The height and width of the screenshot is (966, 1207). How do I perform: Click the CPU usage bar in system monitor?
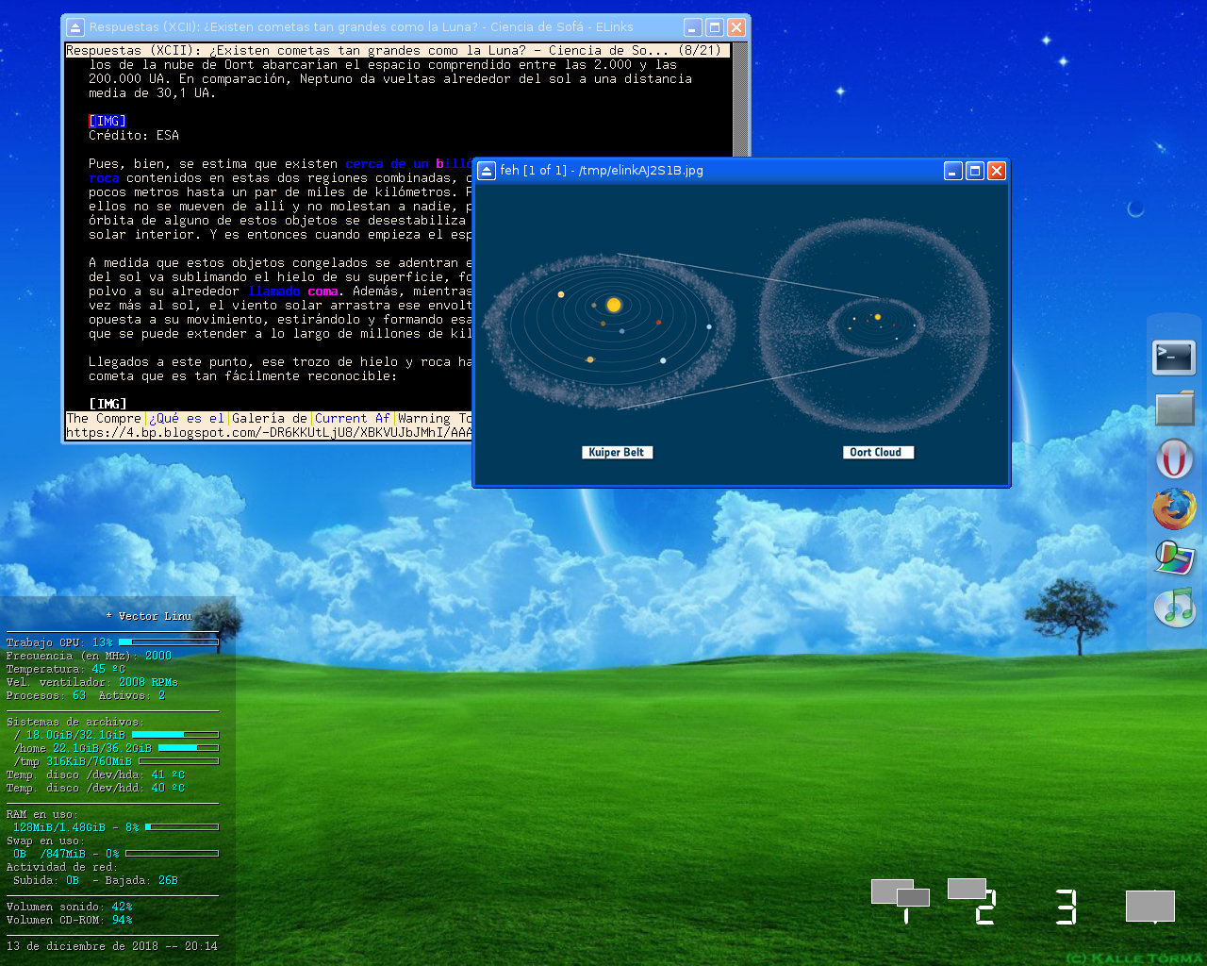169,642
